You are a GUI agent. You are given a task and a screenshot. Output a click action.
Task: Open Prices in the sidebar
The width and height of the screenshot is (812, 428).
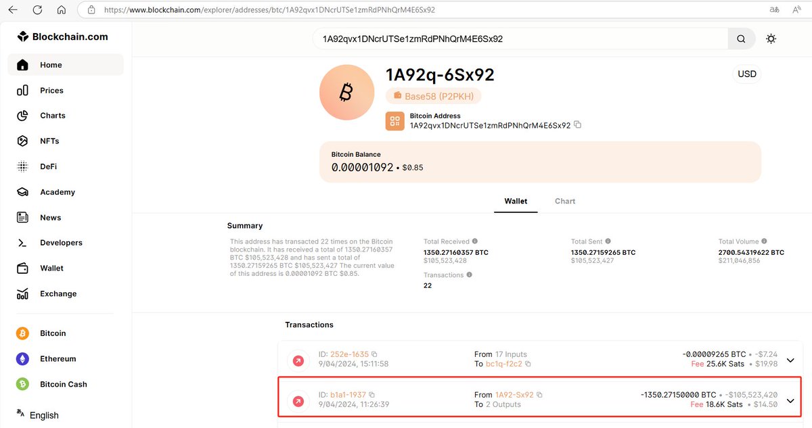pos(66,91)
